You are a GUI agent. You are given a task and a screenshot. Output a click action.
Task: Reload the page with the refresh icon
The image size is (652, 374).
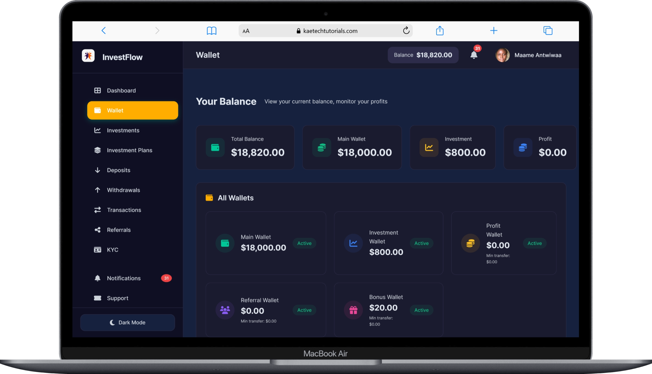pos(406,30)
